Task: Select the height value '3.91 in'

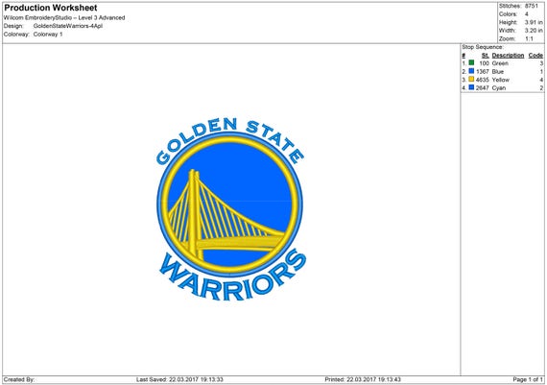Action: tap(534, 22)
